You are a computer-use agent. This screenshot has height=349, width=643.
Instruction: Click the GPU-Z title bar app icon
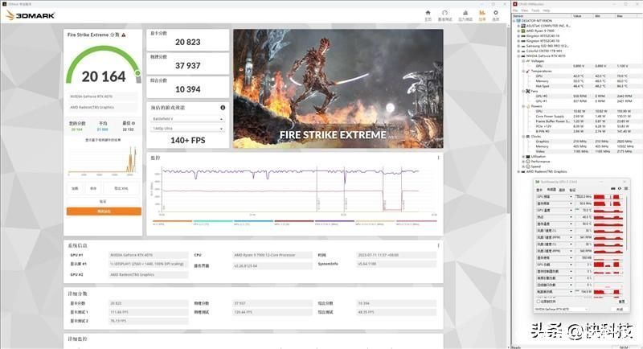pos(538,182)
